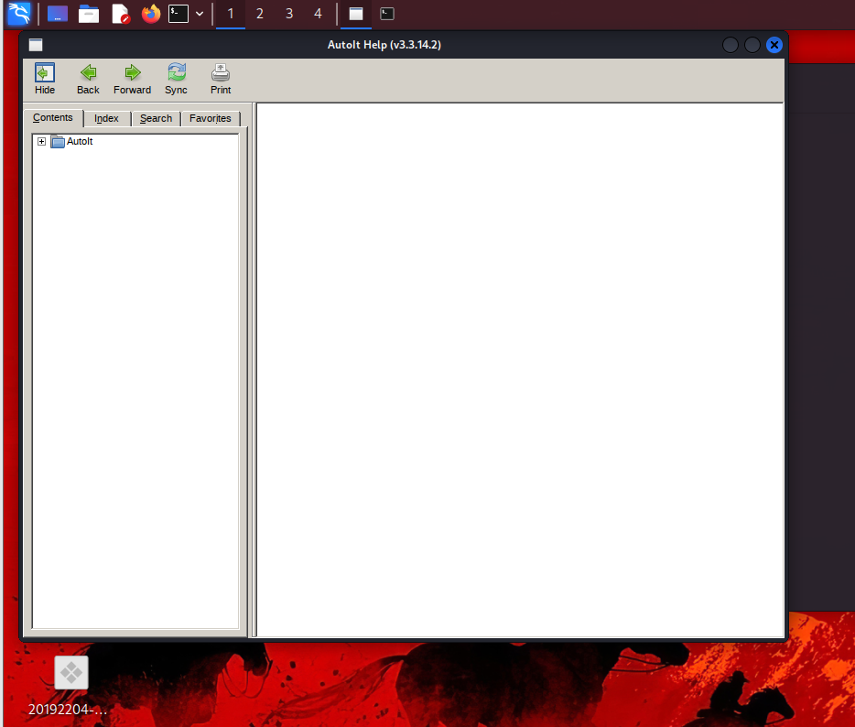Image resolution: width=855 pixels, height=727 pixels.
Task: Go Back in help history
Action: point(88,79)
